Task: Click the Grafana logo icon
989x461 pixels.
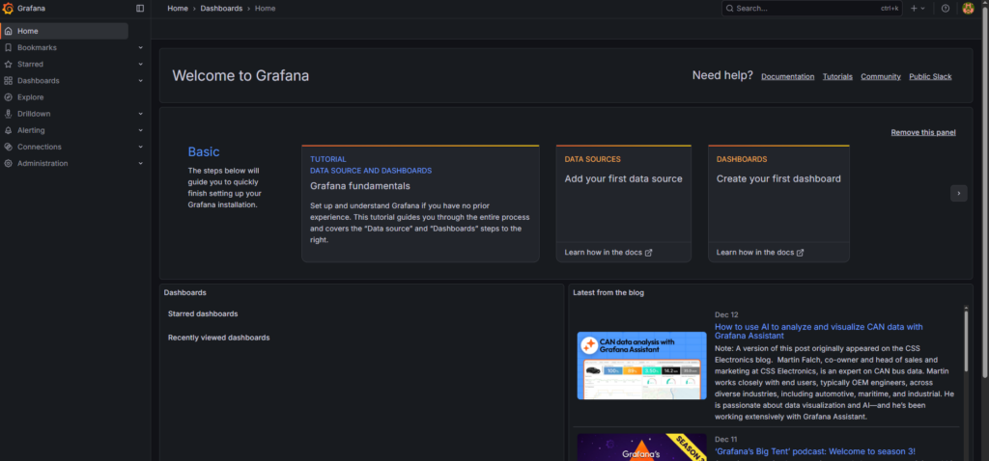Action: [x=9, y=8]
